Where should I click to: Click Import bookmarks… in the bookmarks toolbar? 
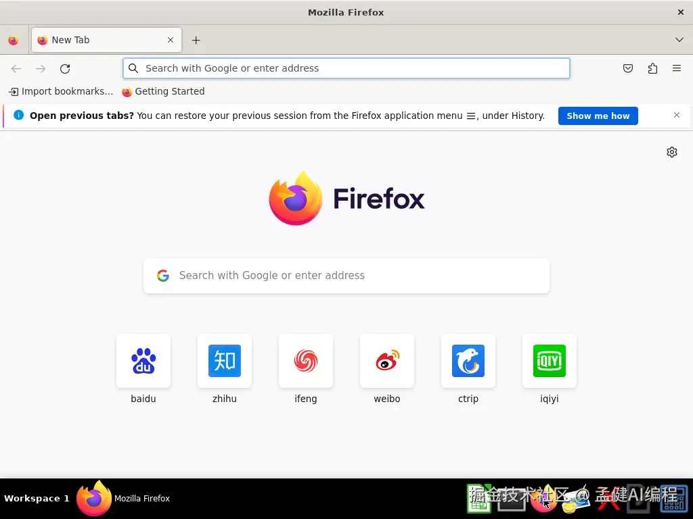point(61,91)
